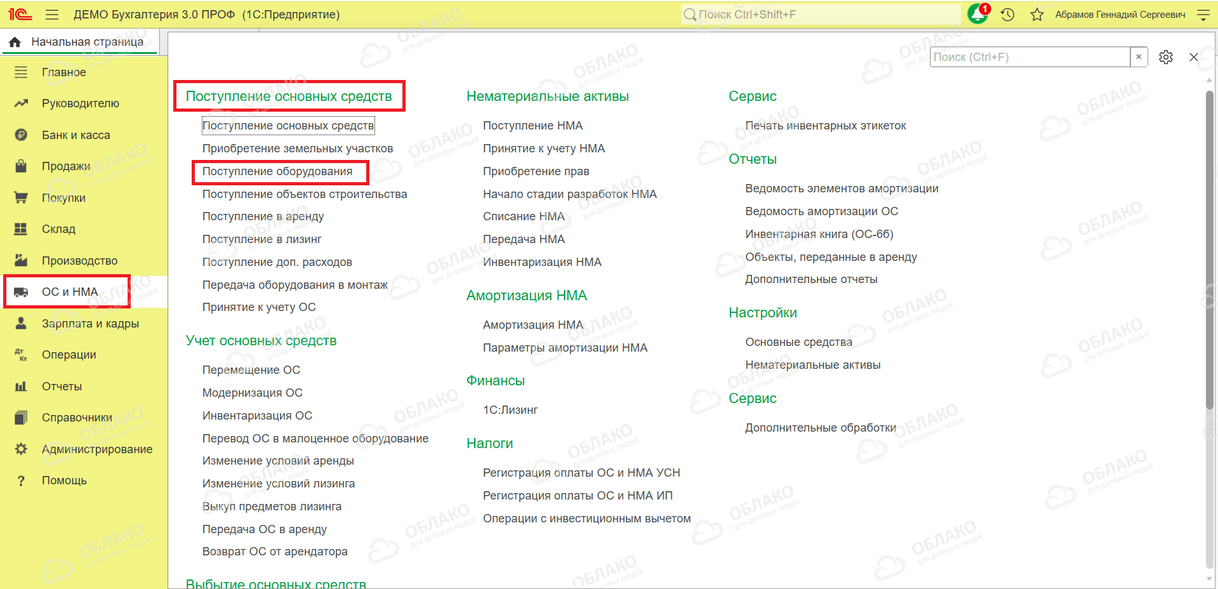Click user name Абрамов Геннадий Сергеевич
The width and height of the screenshot is (1218, 589).
(1120, 15)
